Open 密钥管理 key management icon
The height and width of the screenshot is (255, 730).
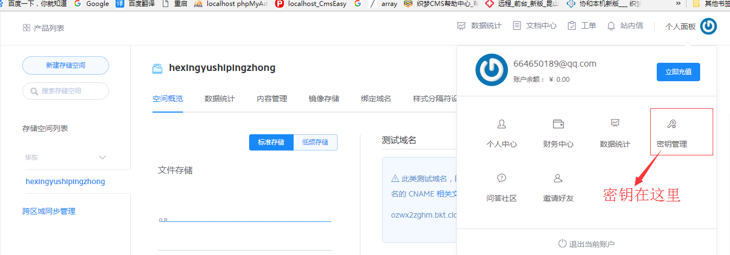[671, 125]
